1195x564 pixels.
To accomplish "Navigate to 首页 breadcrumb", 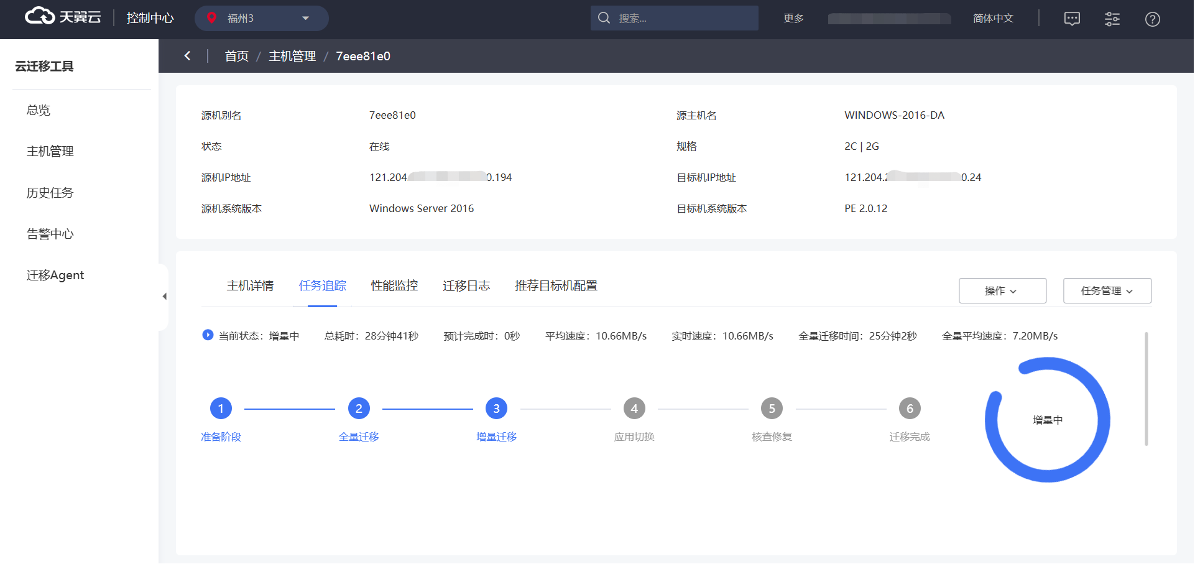I will (236, 56).
